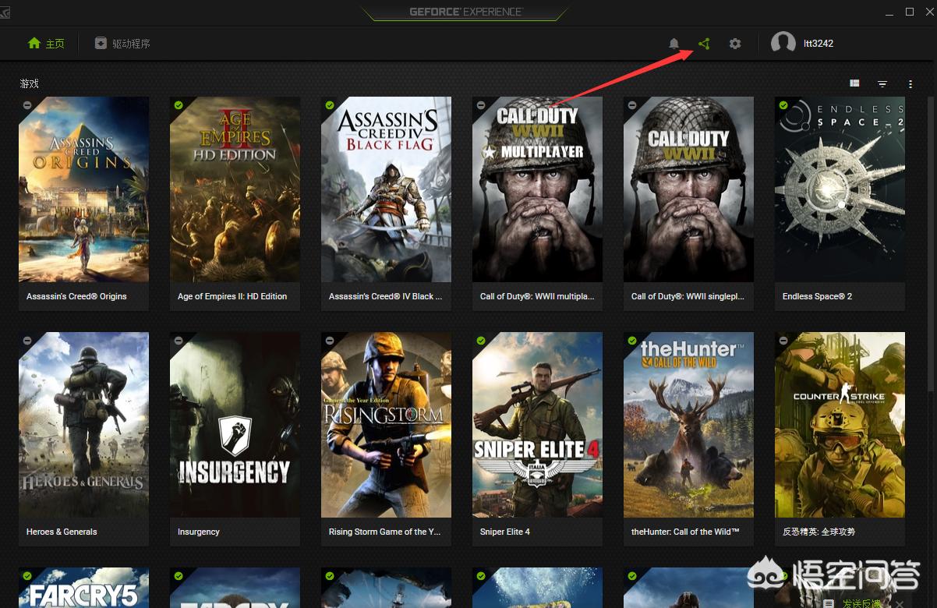Click optimized checkmark on Sniper Elite 4
The width and height of the screenshot is (937, 608).
[x=481, y=341]
